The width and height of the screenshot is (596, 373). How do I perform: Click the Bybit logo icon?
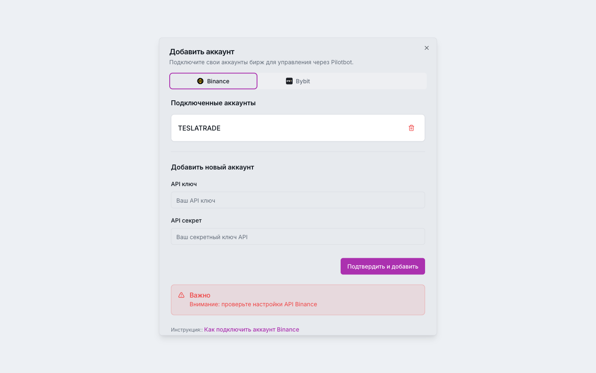pos(289,81)
